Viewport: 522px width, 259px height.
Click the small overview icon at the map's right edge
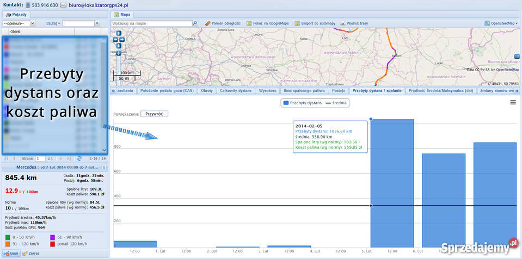(517, 56)
